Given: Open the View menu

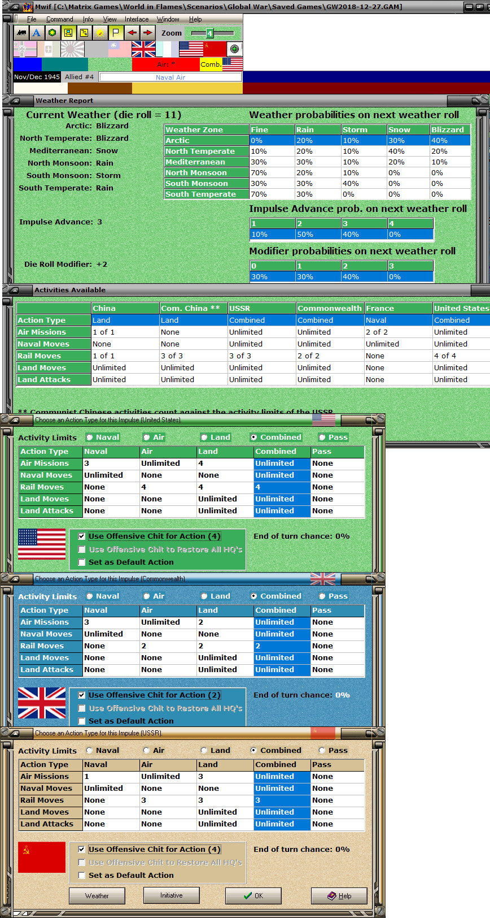Looking at the screenshot, I should [110, 19].
